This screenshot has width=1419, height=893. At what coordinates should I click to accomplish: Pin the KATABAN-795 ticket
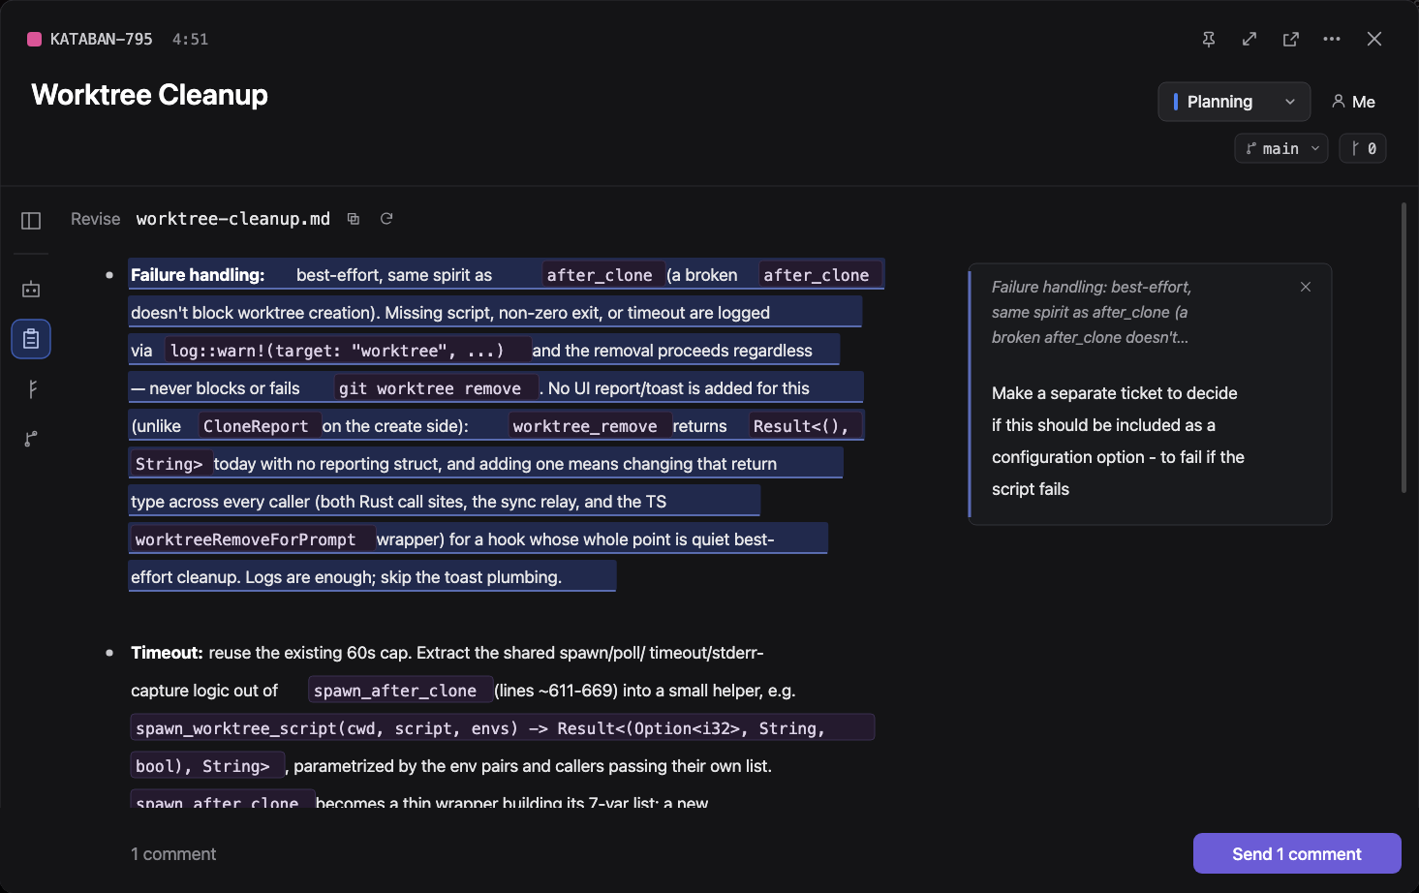pyautogui.click(x=1209, y=39)
